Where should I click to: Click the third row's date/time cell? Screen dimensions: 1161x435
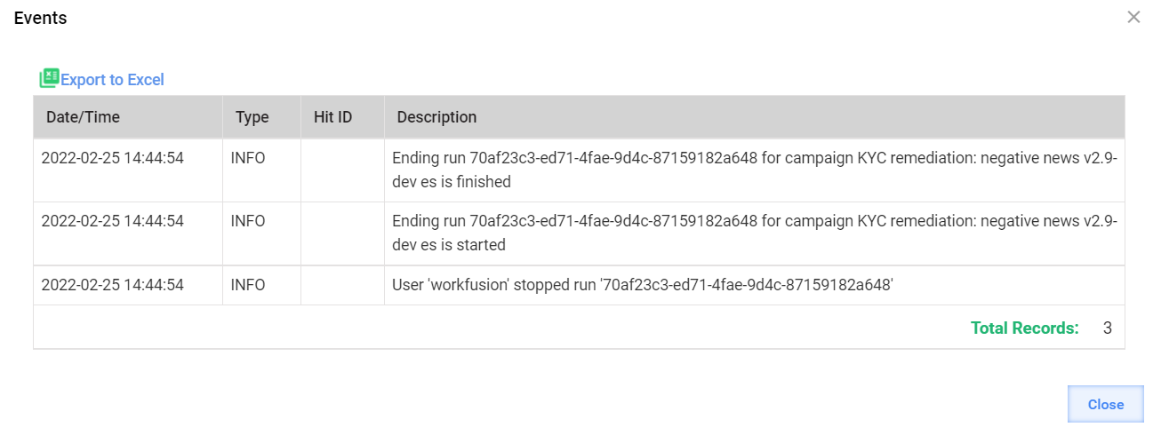click(128, 285)
